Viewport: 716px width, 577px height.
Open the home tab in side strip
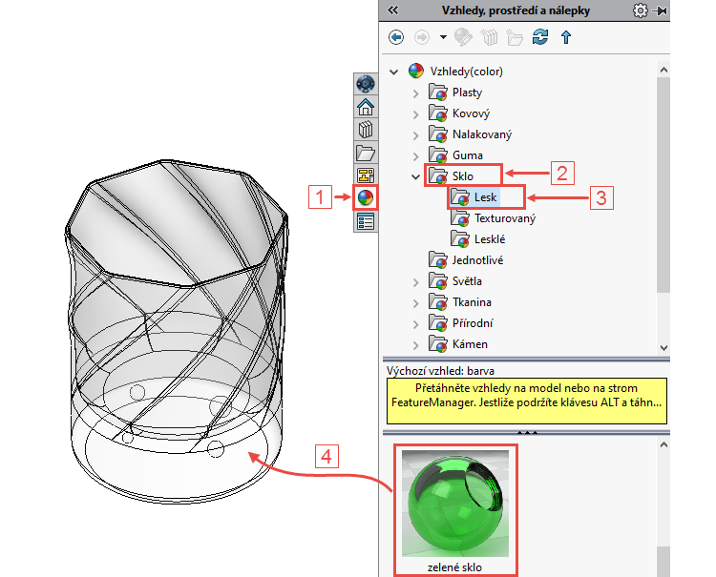366,107
